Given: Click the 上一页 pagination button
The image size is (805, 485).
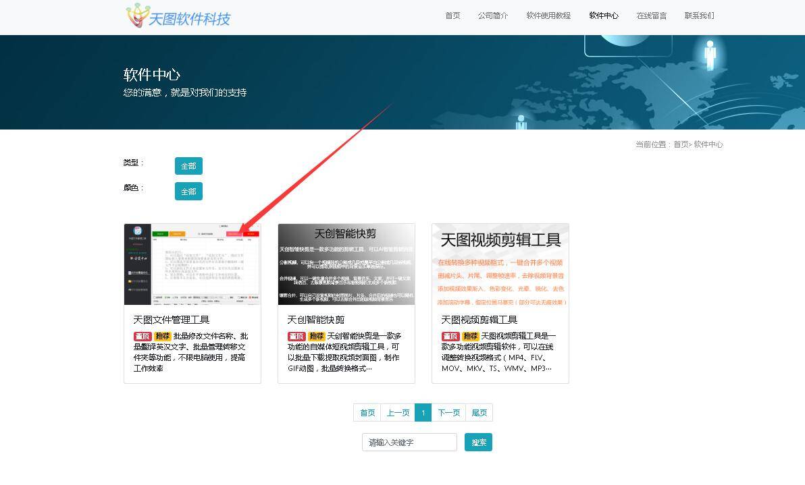Looking at the screenshot, I should coord(398,413).
